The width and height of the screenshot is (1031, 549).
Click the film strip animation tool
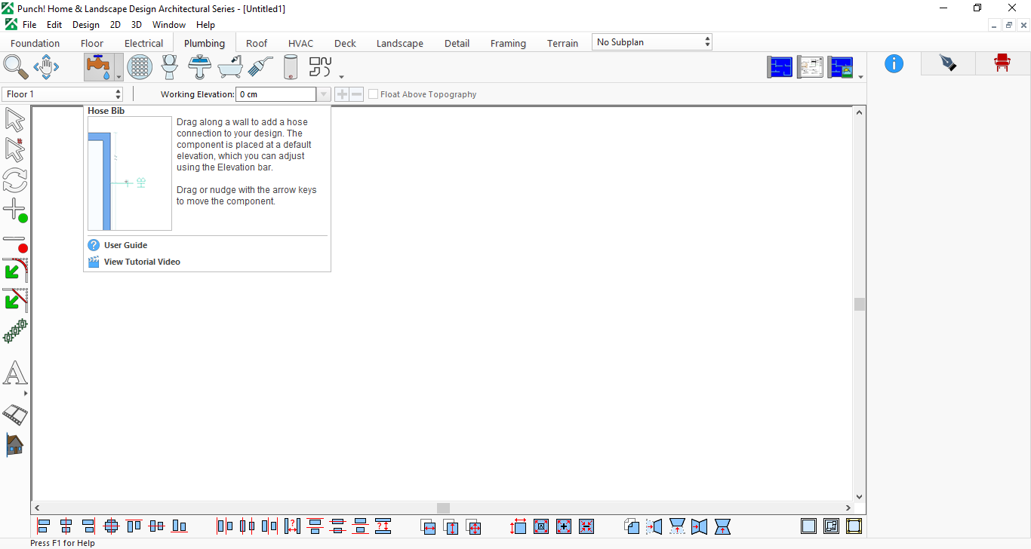point(15,414)
